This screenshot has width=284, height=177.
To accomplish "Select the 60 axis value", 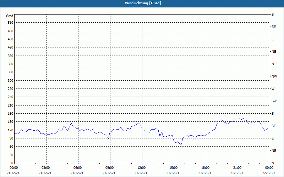I will coord(11,147).
